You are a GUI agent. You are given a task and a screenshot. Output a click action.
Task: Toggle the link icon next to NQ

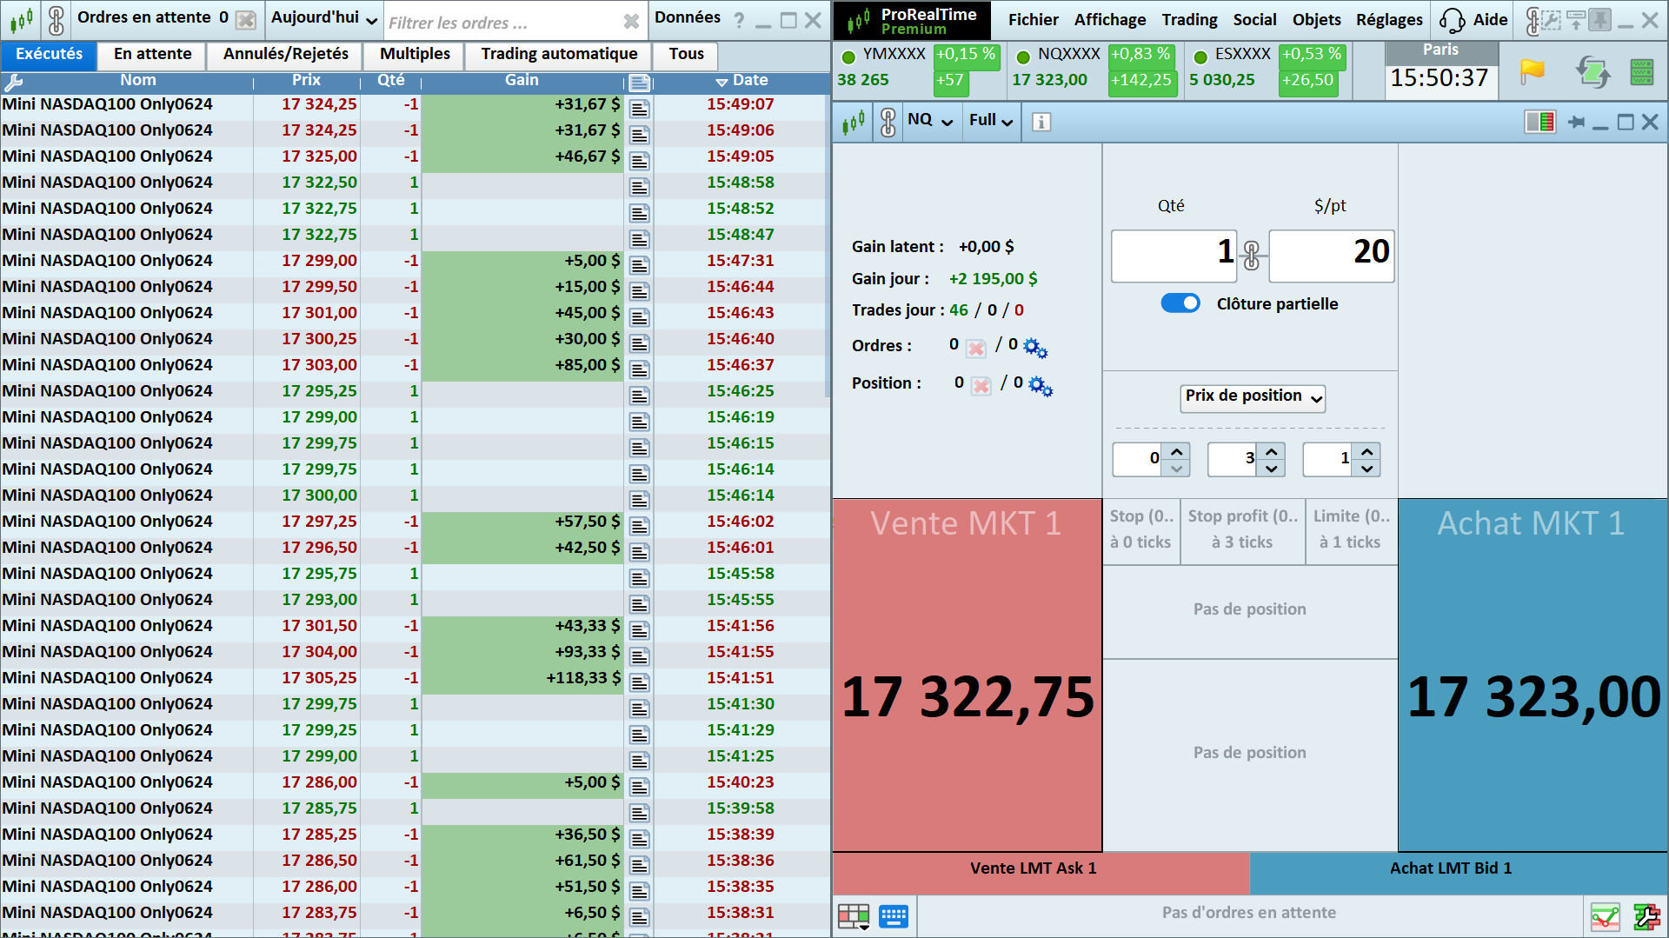(888, 122)
